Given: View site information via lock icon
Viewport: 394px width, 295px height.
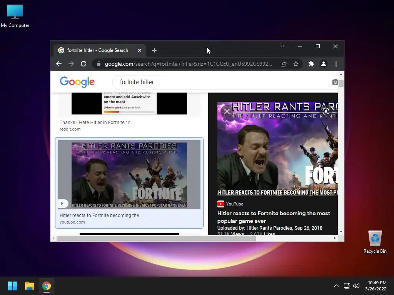Looking at the screenshot, I should [99, 64].
